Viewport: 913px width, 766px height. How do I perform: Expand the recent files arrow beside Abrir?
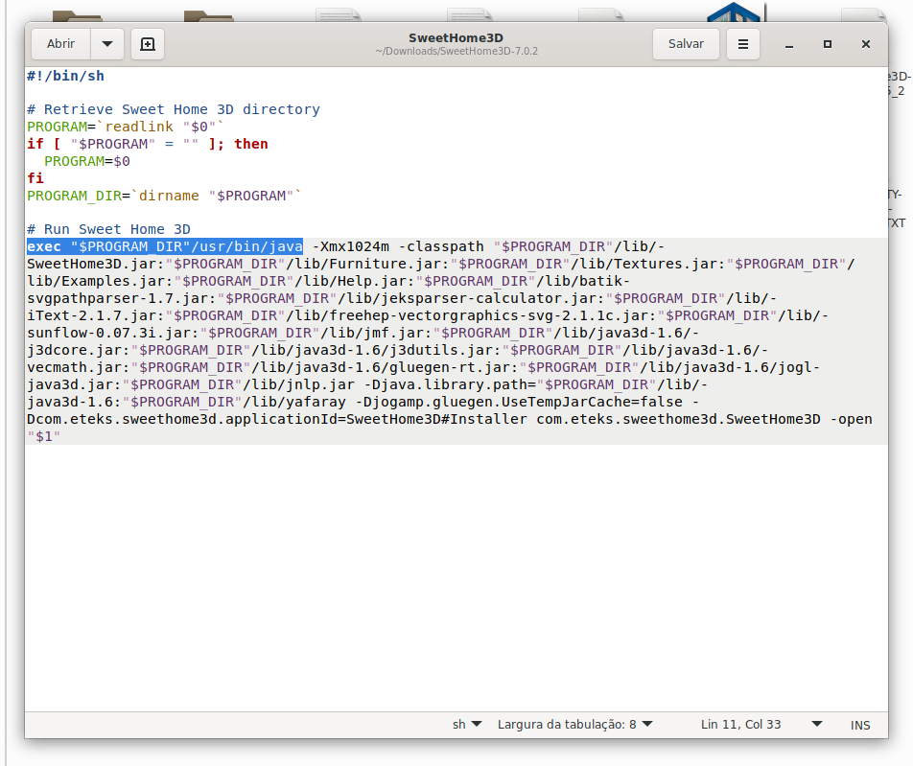(107, 44)
